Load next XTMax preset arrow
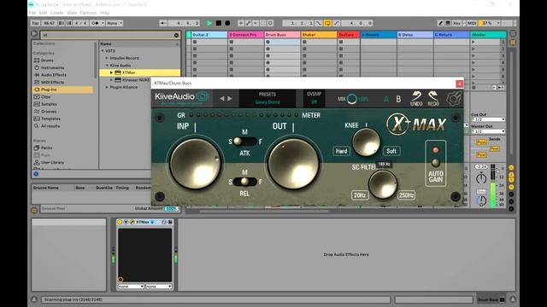This screenshot has height=307, width=547. [x=230, y=99]
